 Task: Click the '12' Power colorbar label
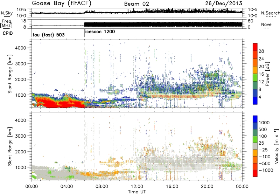coord(261,82)
